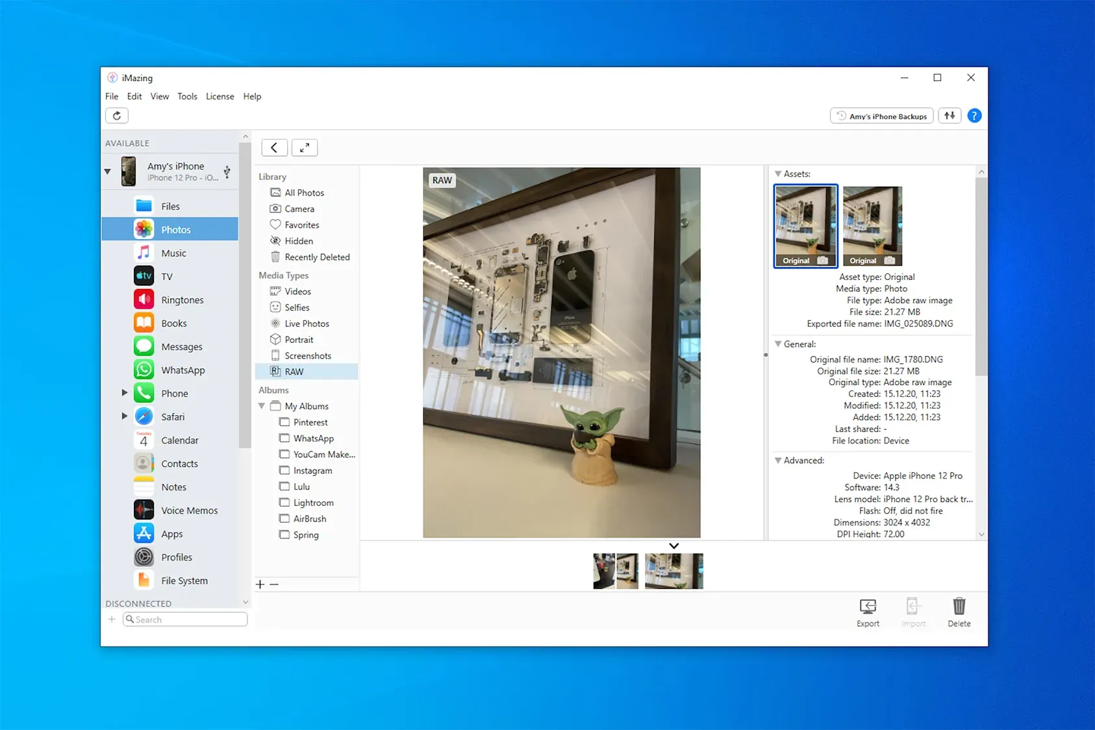
Task: Select the Live Photos media type
Action: click(x=307, y=323)
